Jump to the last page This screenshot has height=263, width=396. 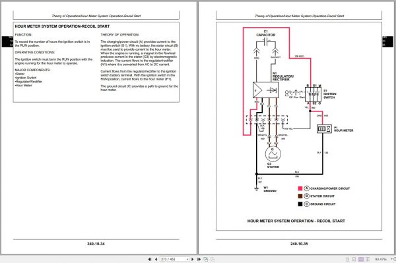(199, 259)
